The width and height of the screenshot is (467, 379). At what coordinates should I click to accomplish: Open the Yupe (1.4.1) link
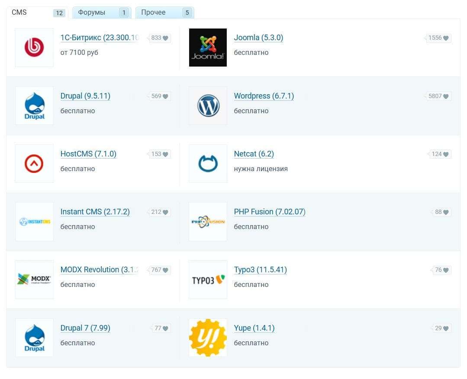click(x=254, y=328)
